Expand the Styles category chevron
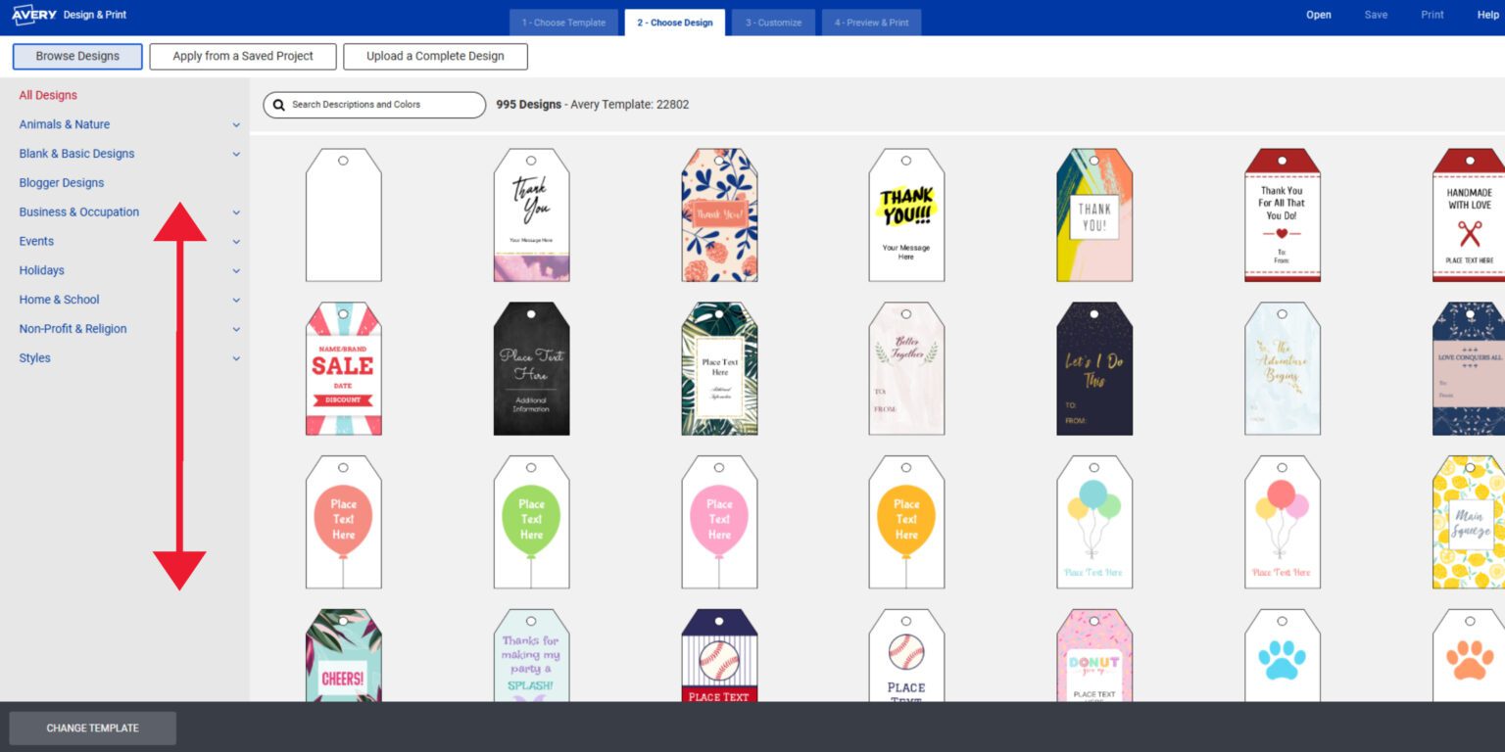The width and height of the screenshot is (1505, 752). [236, 359]
